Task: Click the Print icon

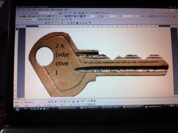Action: coord(34,16)
